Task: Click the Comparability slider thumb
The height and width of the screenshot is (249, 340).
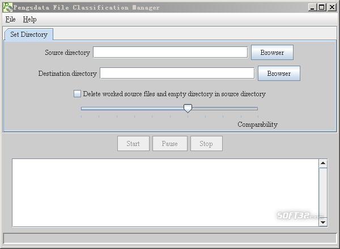Action: pyautogui.click(x=188, y=108)
